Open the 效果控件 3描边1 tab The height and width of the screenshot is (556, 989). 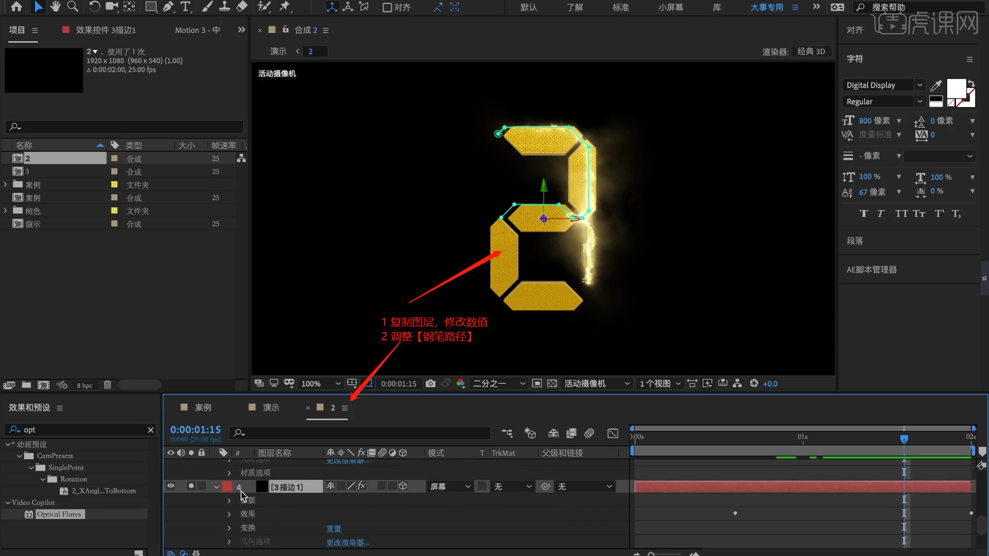[x=106, y=30]
